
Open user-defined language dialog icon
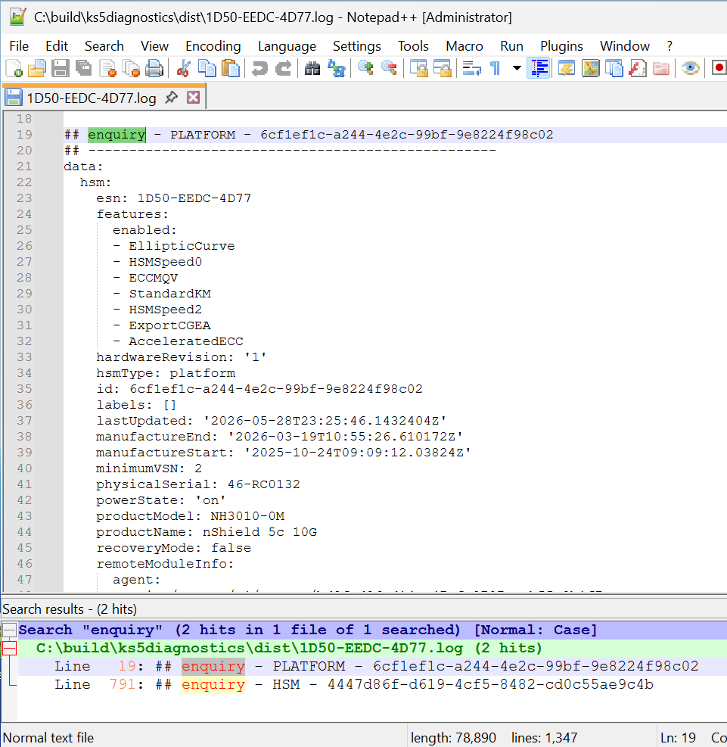point(567,69)
